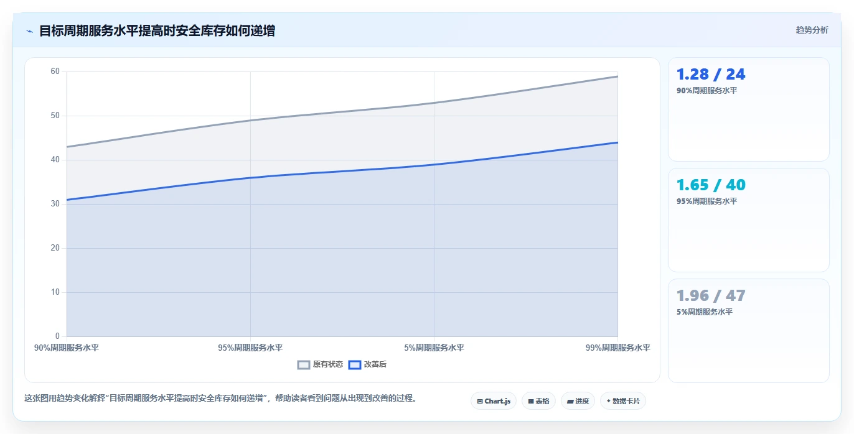This screenshot has height=434, width=854.
Task: Open the 1.96 / 47 stat card
Action: coord(748,331)
